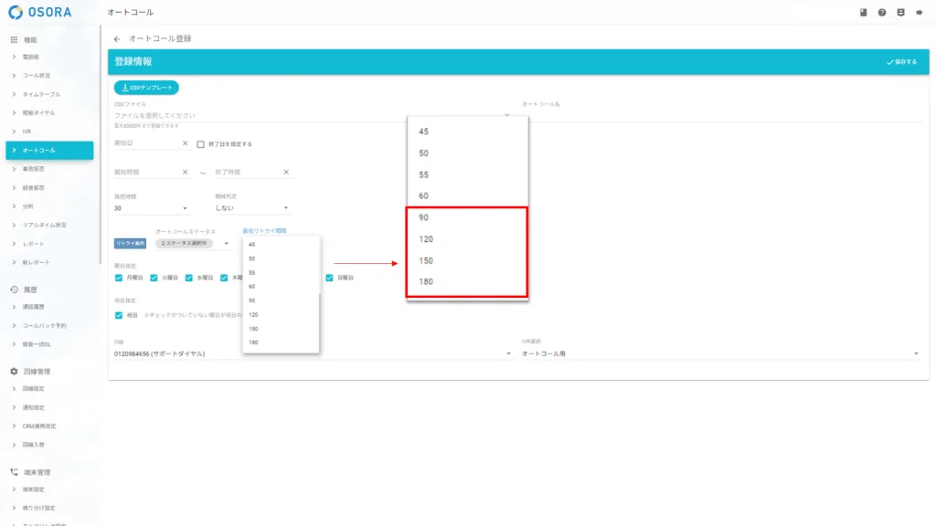Clear the 終了時間 field with X icon
The image size is (936, 526).
[x=286, y=172]
